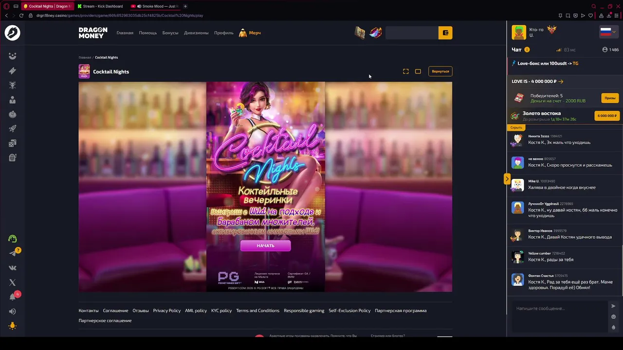Collapse the chat panel with yellow arrow

pyautogui.click(x=507, y=179)
